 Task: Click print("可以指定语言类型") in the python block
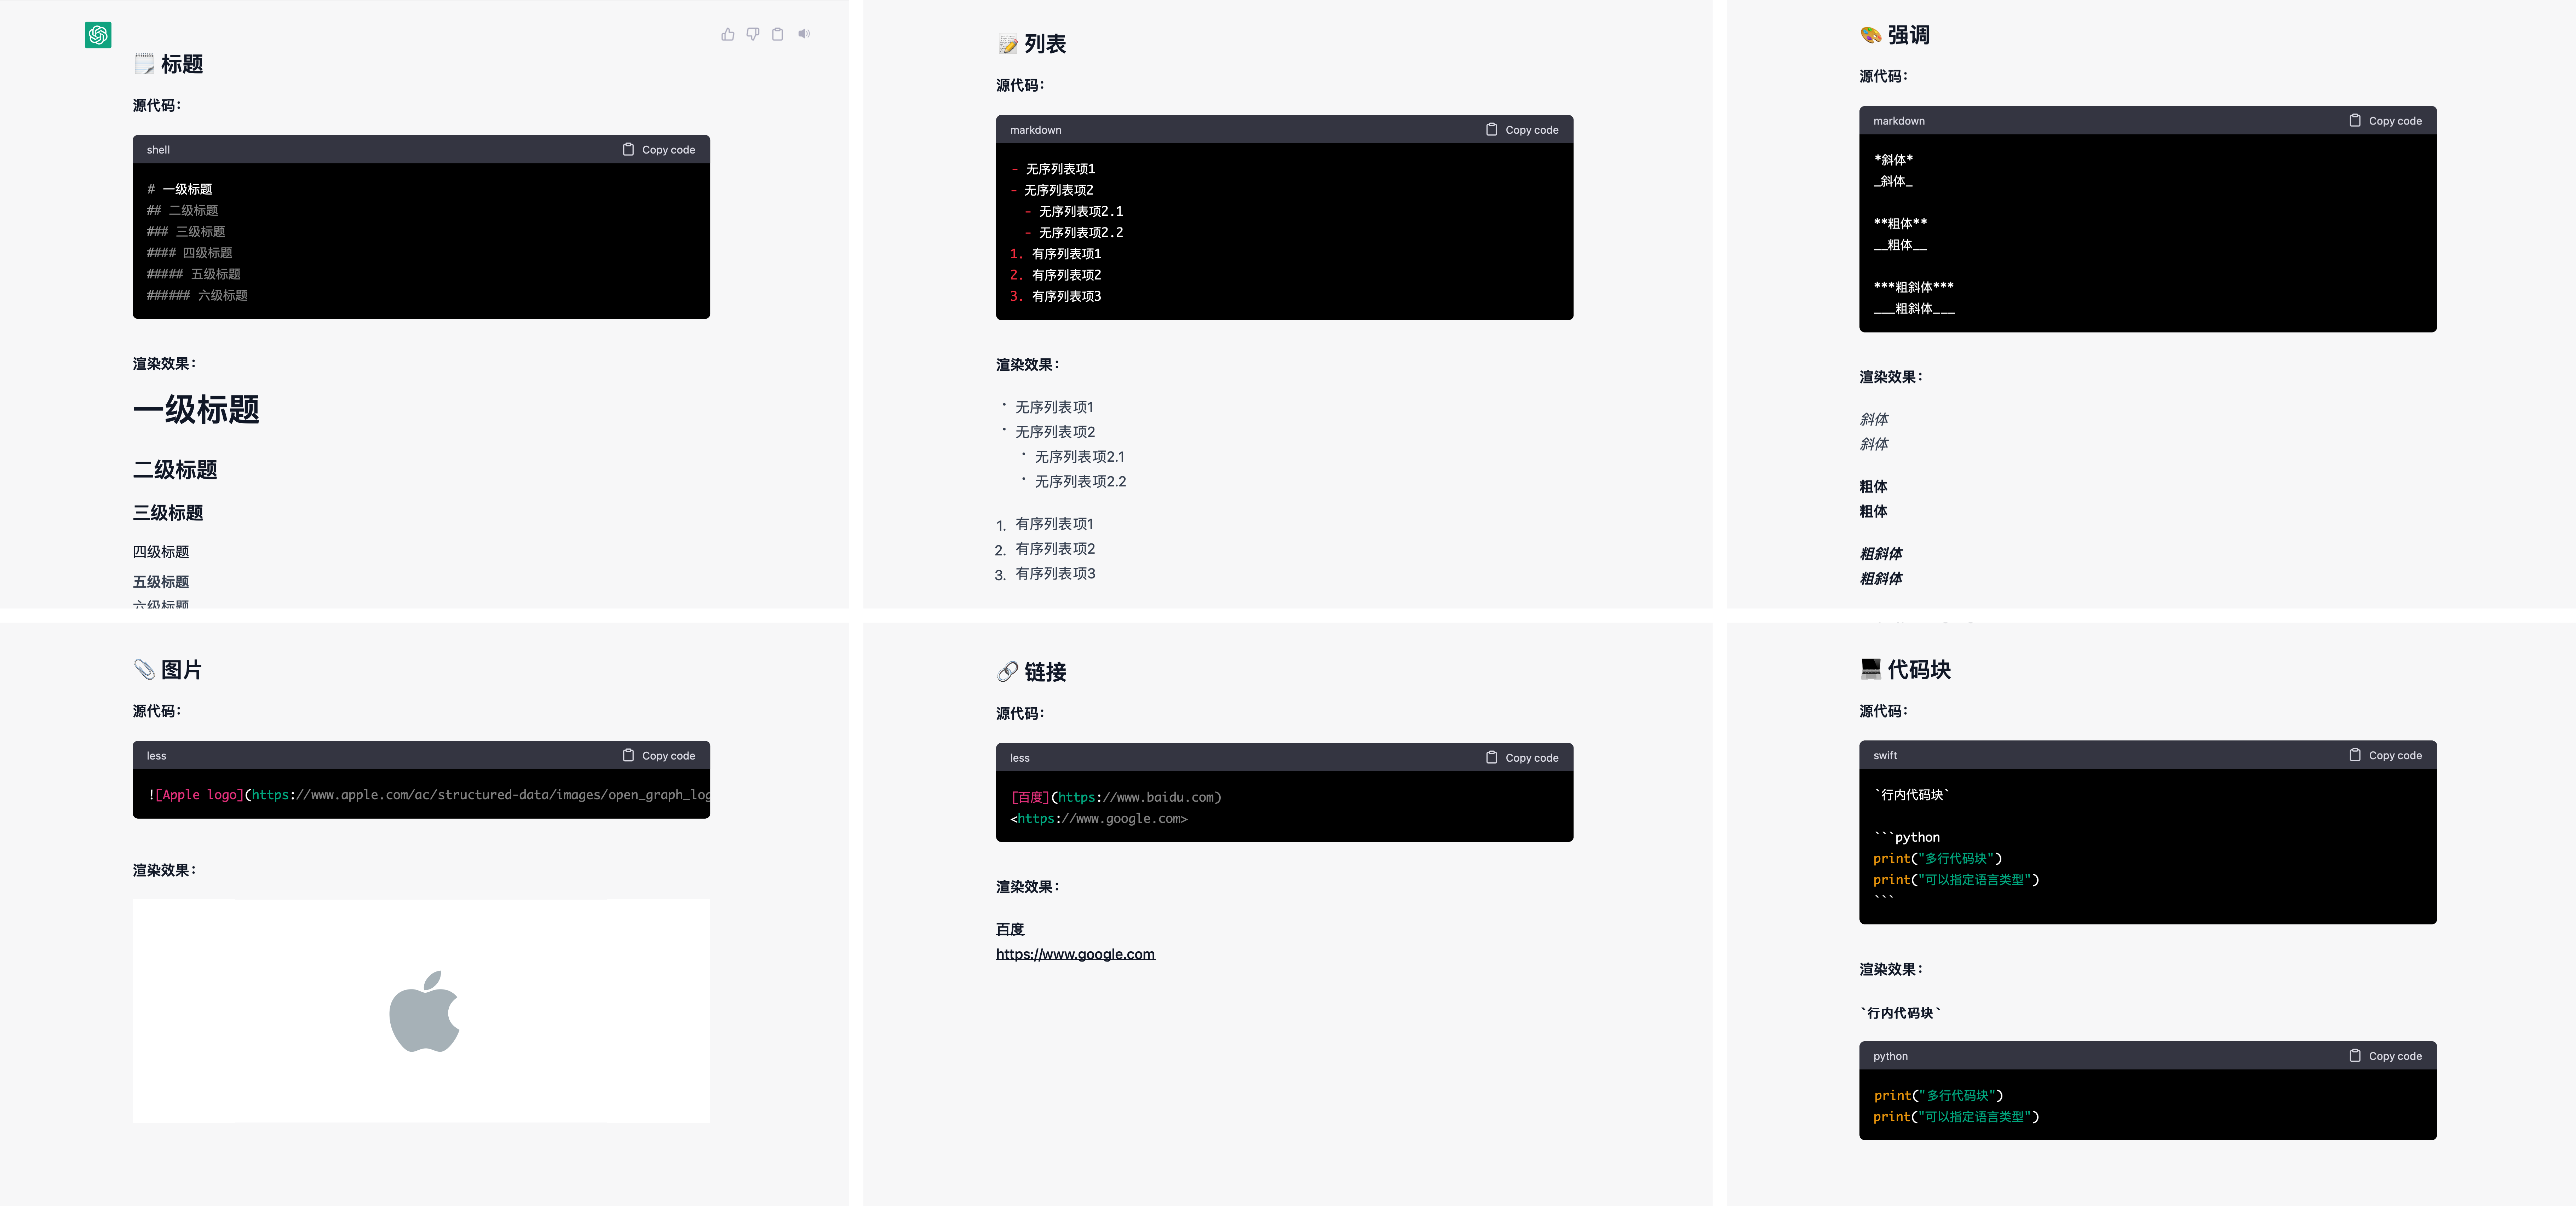1956,1117
